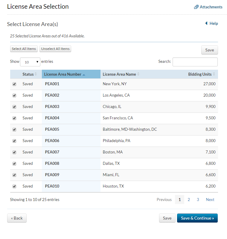Sort by Bidding Units arrows

(214, 74)
